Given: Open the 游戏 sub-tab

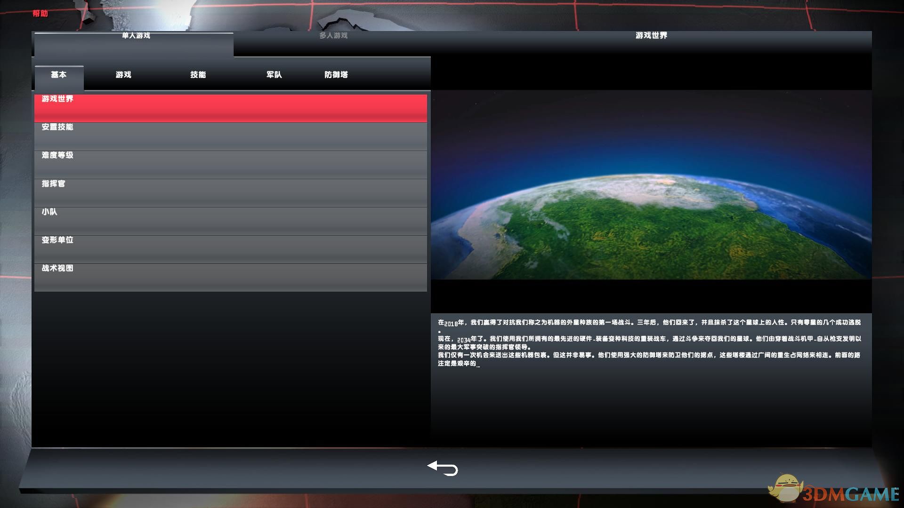Looking at the screenshot, I should pos(123,75).
